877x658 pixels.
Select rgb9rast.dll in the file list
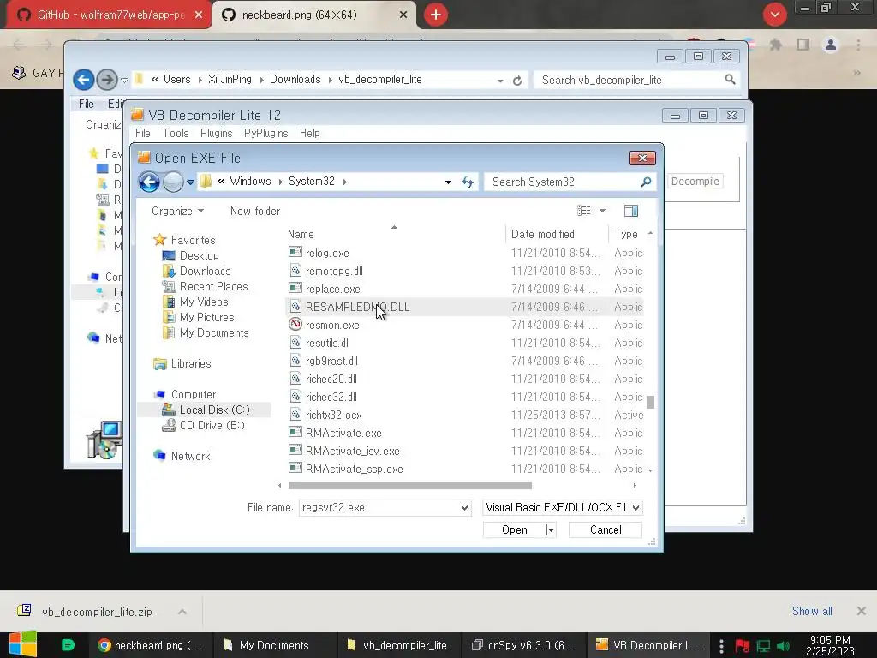(331, 361)
